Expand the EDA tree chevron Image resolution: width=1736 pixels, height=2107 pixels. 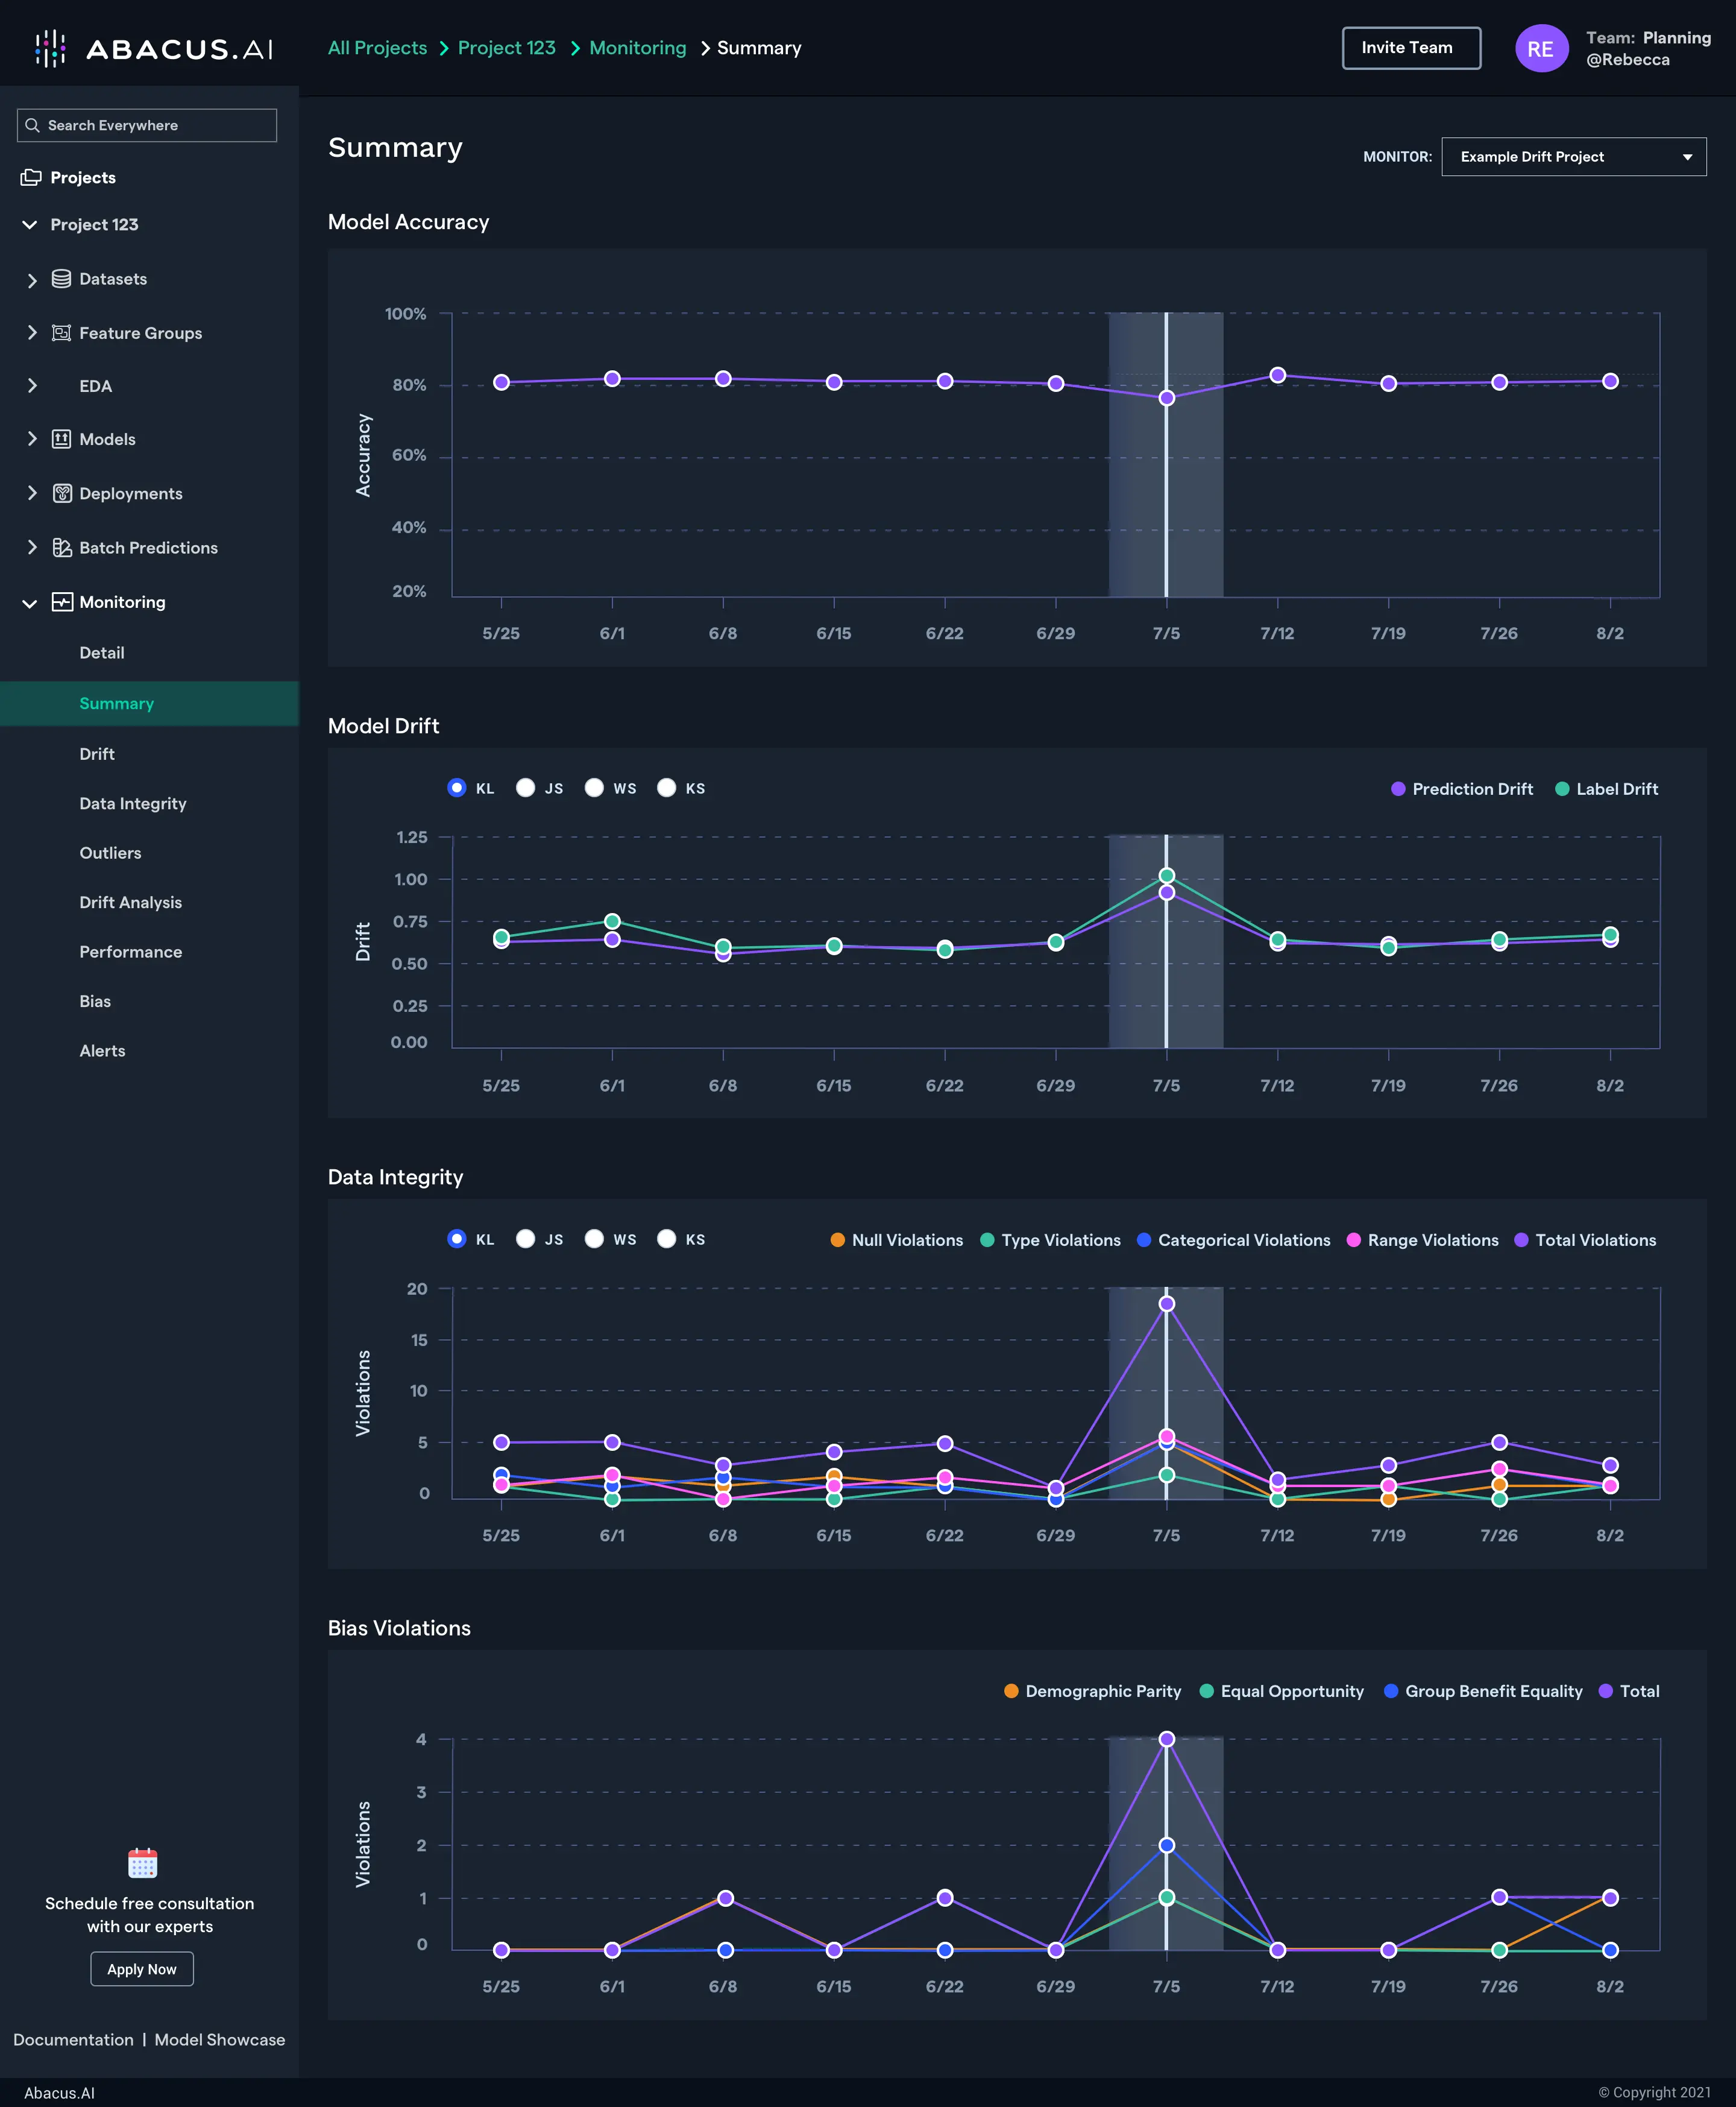pos(32,386)
